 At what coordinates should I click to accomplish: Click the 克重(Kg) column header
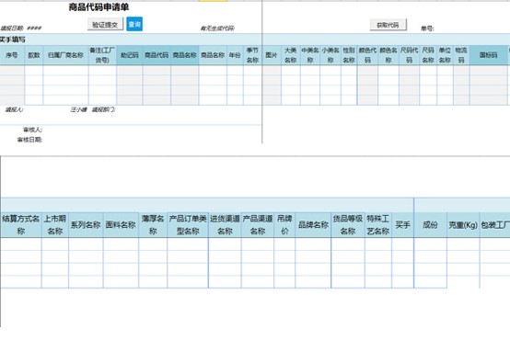[463, 225]
